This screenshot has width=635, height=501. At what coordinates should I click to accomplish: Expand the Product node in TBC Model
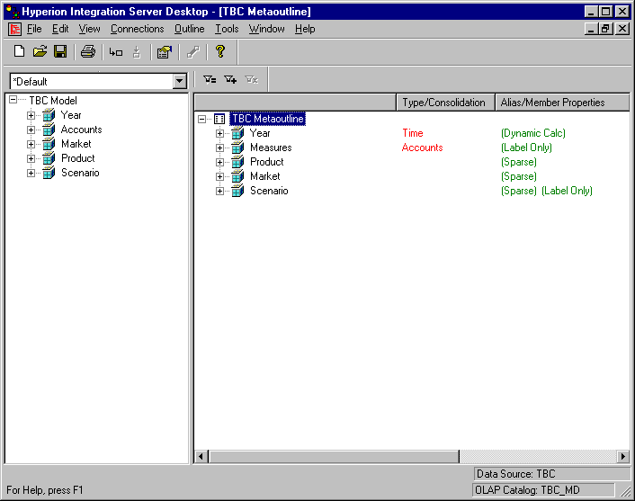click(x=31, y=159)
